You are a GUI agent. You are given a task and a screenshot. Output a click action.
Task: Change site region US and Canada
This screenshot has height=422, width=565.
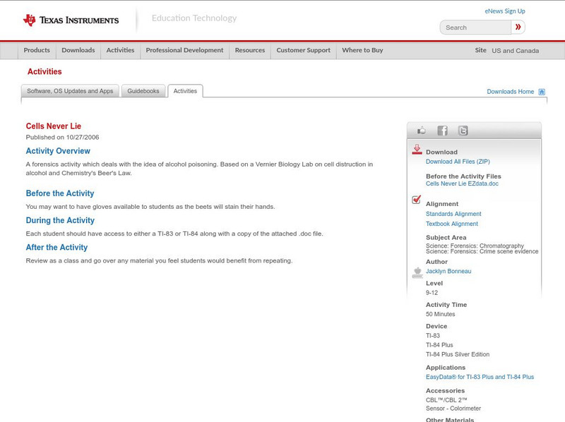[x=515, y=51]
